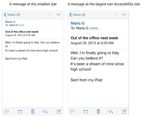Compose new mail in left message toolbar
143x118 pixels.
click(59, 111)
